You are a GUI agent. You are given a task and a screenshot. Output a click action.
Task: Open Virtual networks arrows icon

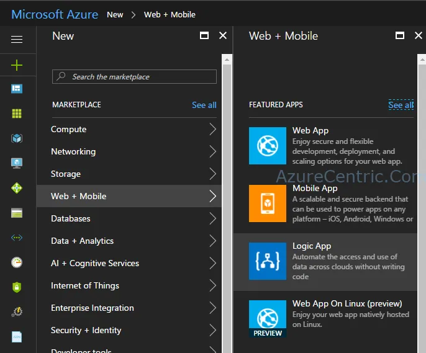17,238
